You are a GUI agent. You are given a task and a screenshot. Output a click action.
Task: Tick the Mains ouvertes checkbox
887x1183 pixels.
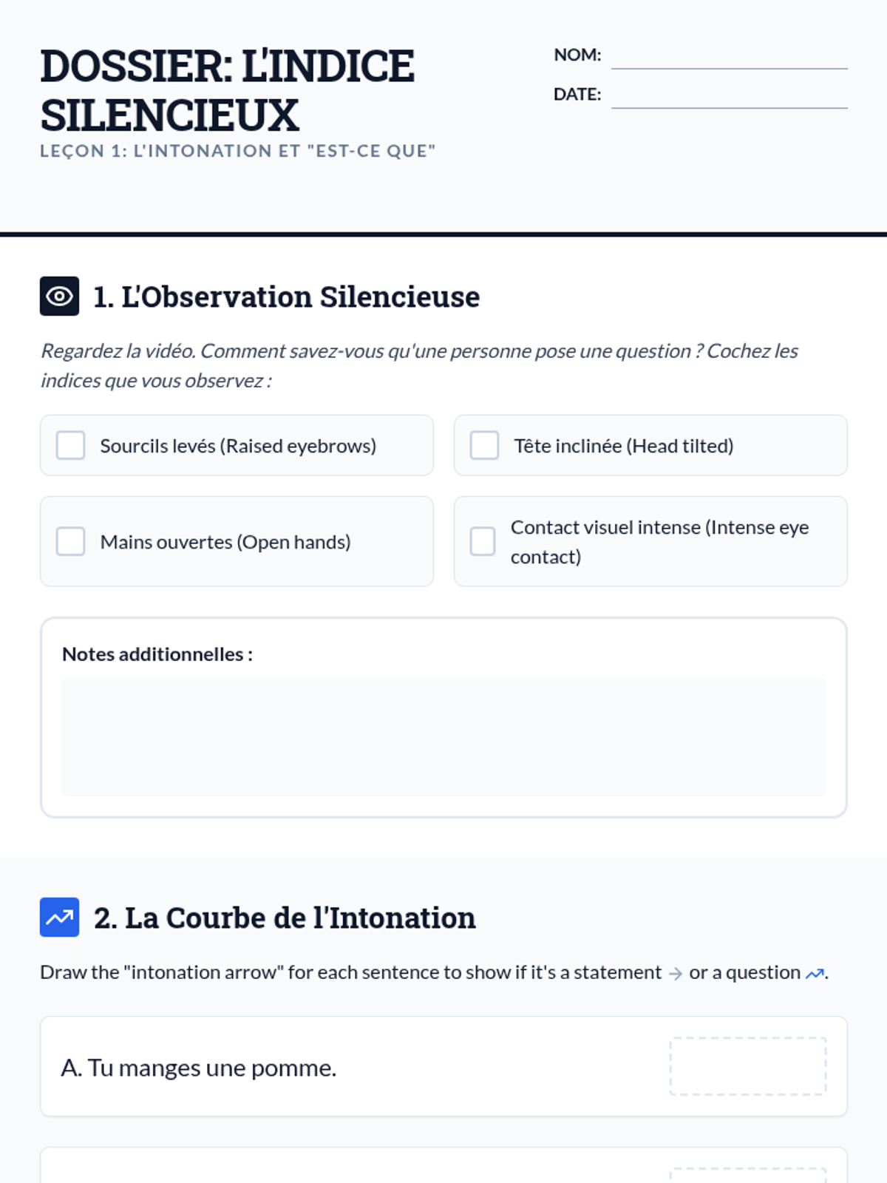pyautogui.click(x=71, y=541)
